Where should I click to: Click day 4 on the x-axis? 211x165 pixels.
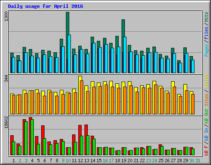click(x=32, y=160)
